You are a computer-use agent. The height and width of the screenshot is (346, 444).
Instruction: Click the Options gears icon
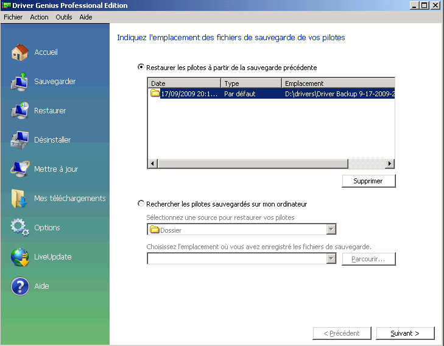click(x=19, y=227)
